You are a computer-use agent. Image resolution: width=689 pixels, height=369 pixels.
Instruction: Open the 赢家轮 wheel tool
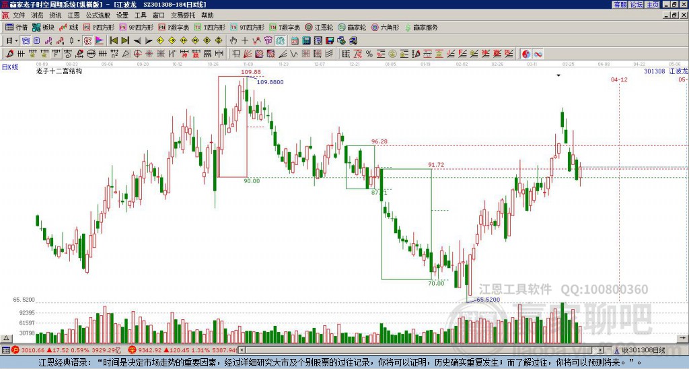click(352, 27)
